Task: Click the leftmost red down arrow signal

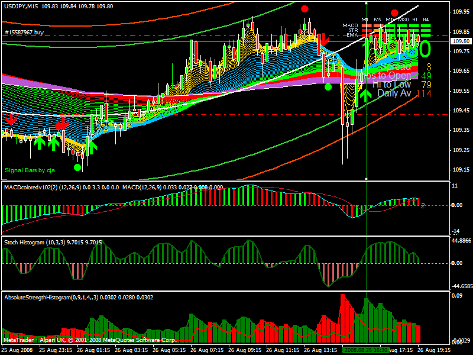Action: point(10,120)
